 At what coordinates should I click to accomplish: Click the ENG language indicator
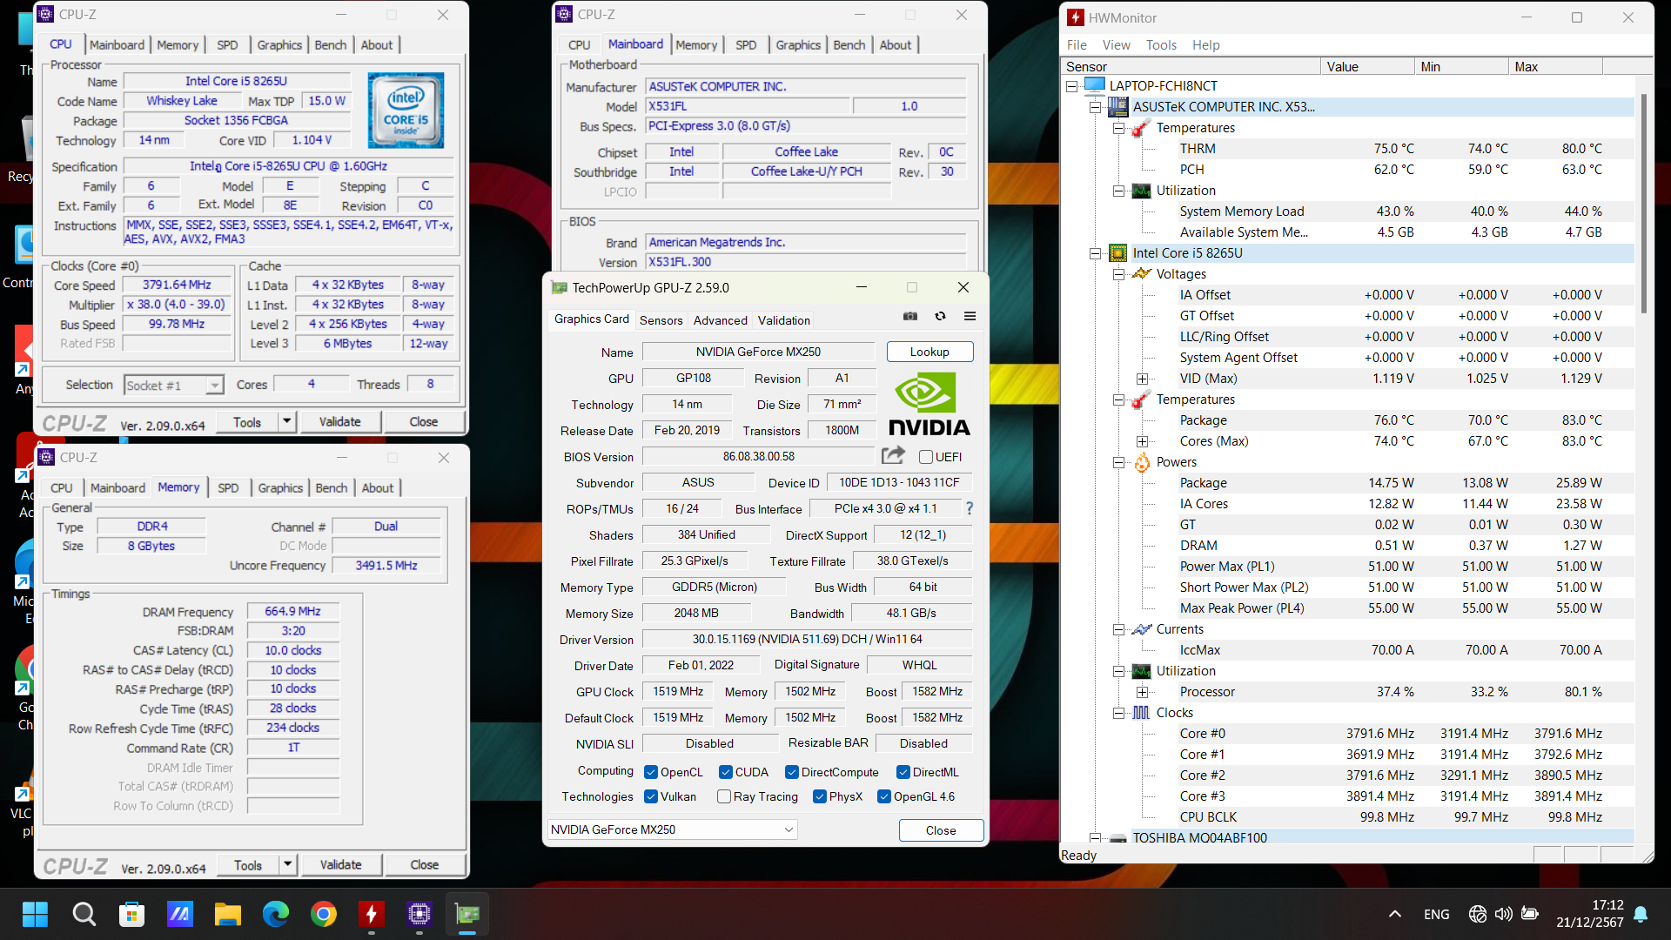coord(1437,914)
